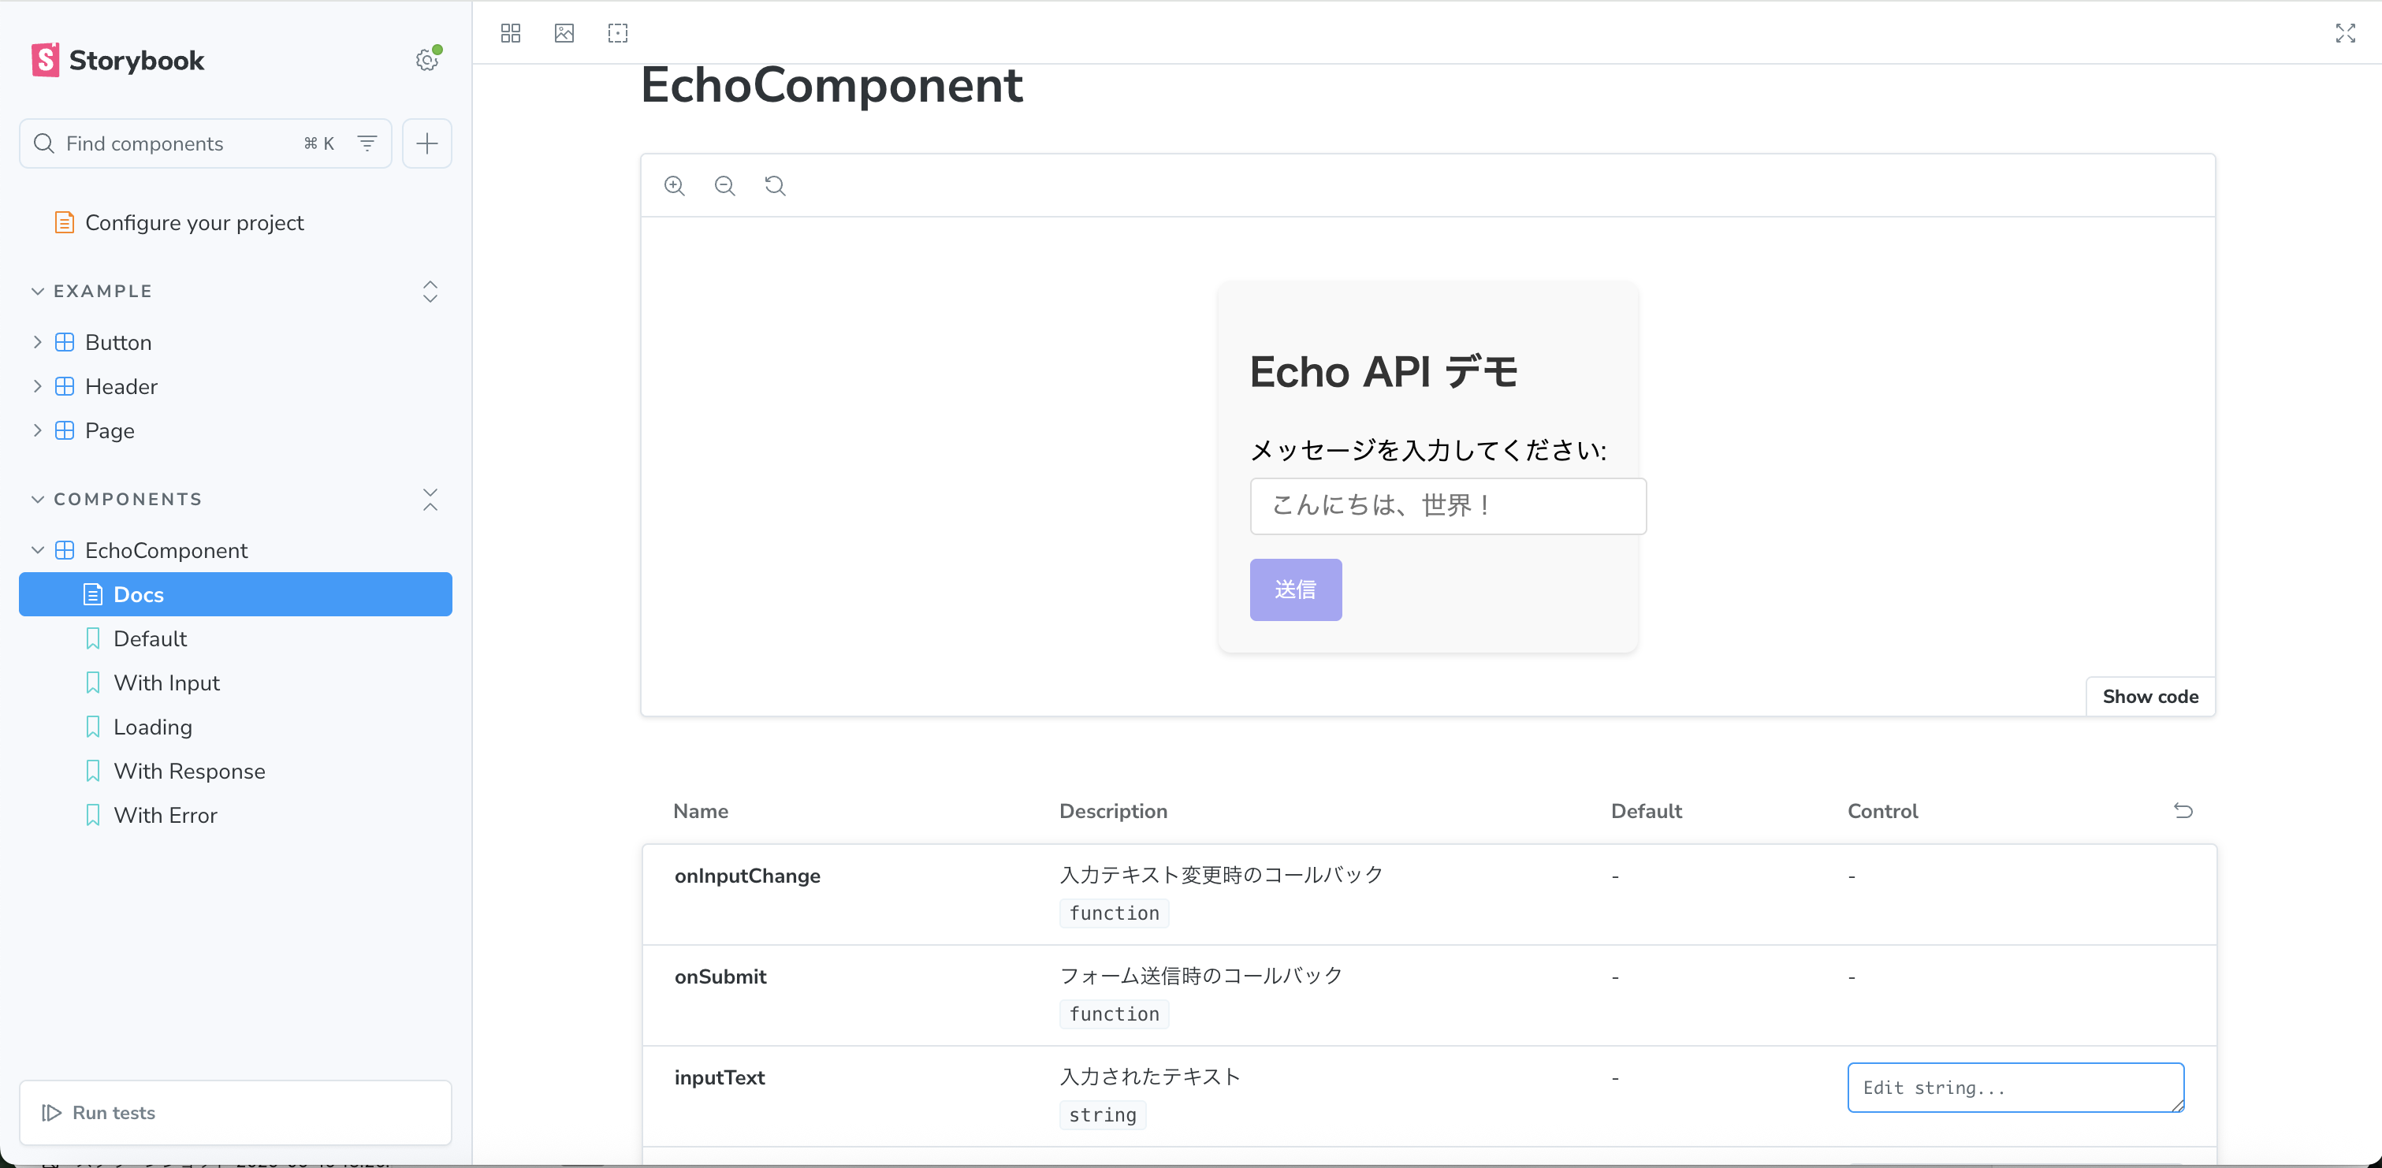Expand the Header component tree

(37, 386)
